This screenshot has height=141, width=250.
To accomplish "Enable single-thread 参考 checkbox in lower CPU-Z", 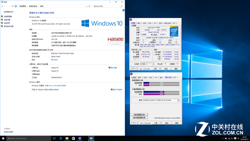I will [x=137, y=85].
